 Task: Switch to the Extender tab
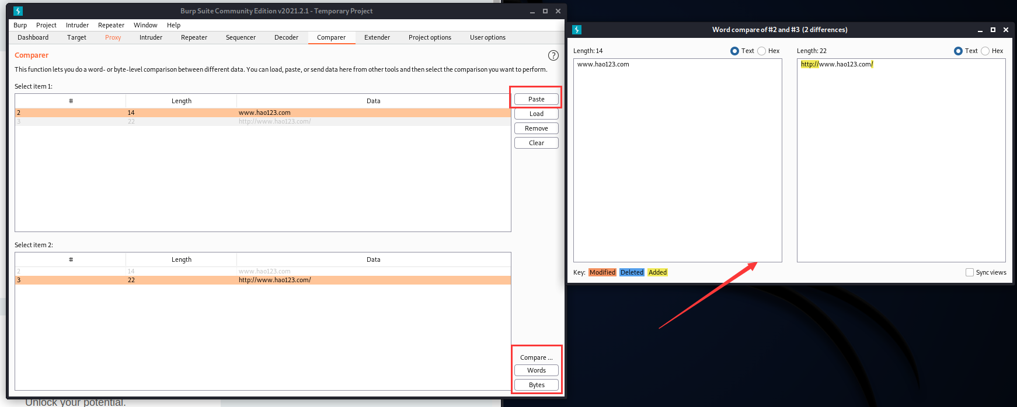tap(377, 37)
